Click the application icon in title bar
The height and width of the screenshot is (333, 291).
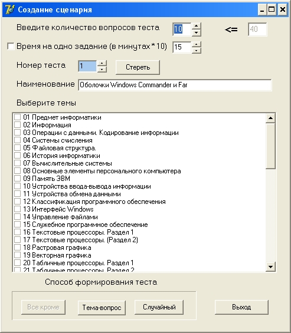point(9,9)
